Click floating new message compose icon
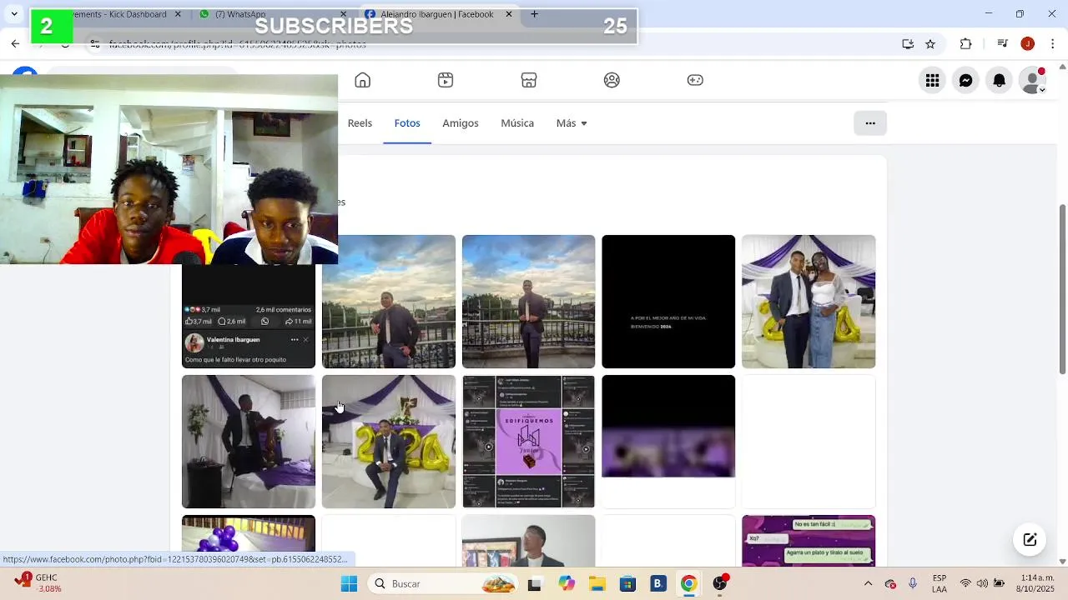The width and height of the screenshot is (1068, 600). (1030, 539)
